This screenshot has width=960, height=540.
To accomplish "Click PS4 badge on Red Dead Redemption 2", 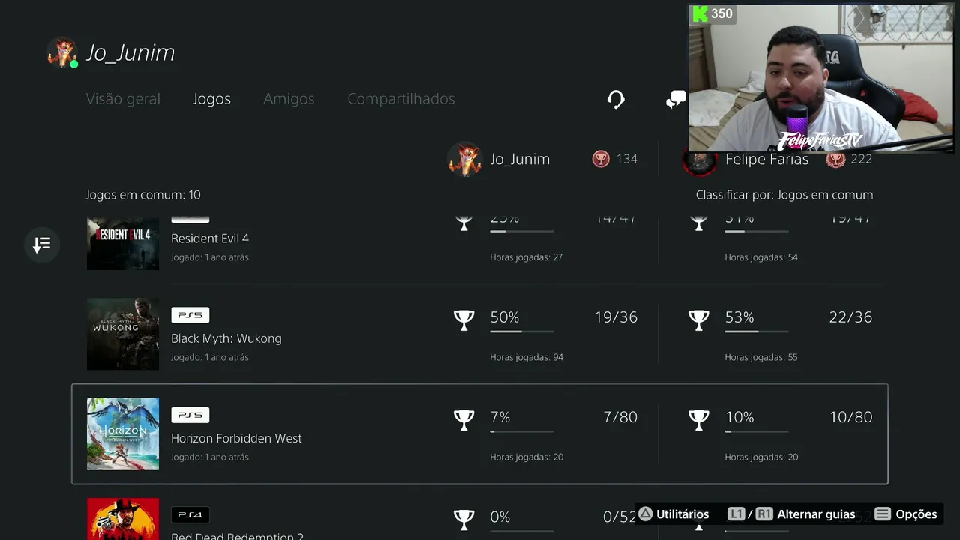I will 190,515.
